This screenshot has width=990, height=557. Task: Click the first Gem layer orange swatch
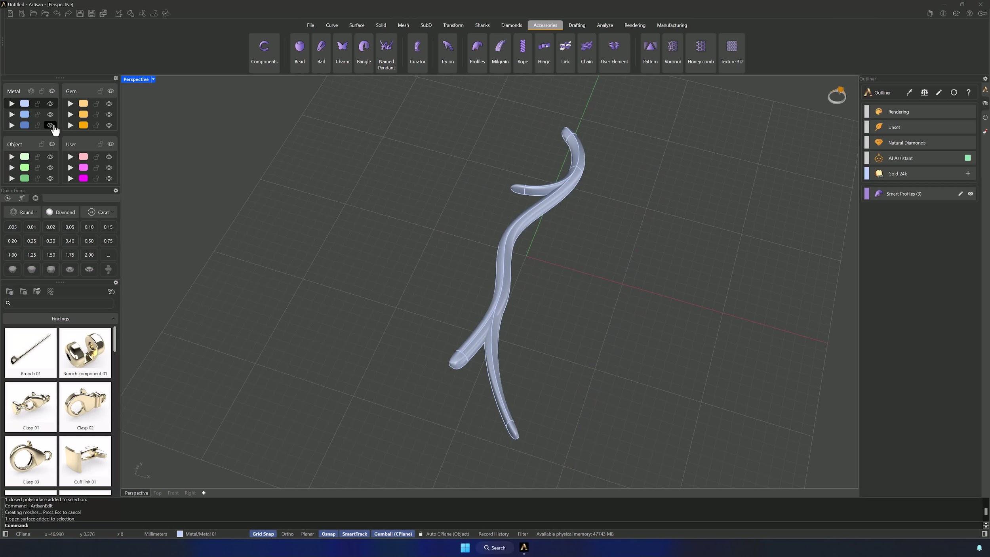pyautogui.click(x=83, y=103)
